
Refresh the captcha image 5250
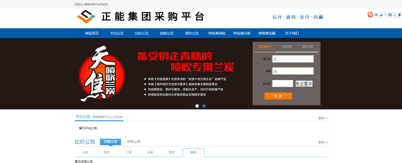(304, 84)
